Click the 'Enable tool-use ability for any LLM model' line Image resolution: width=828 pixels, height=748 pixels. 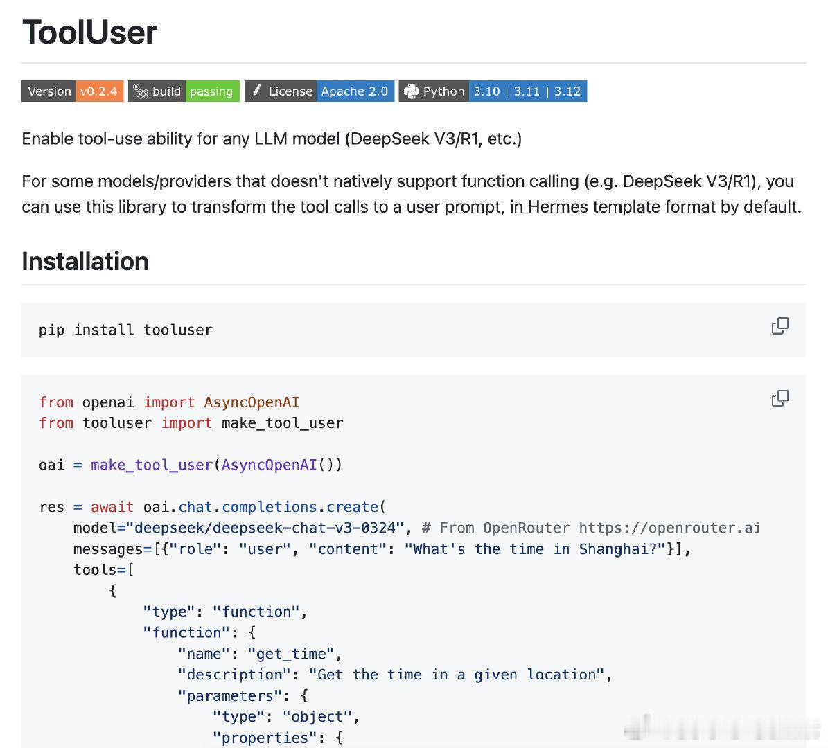point(272,139)
